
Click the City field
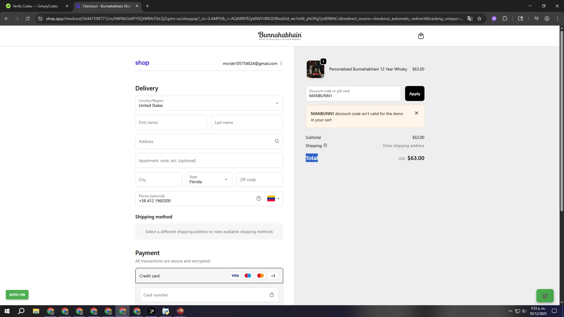(x=158, y=180)
